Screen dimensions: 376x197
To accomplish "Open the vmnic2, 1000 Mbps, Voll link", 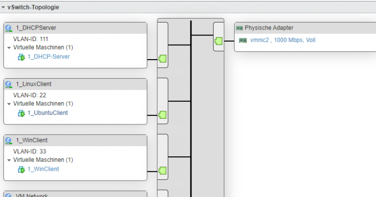I will 283,40.
